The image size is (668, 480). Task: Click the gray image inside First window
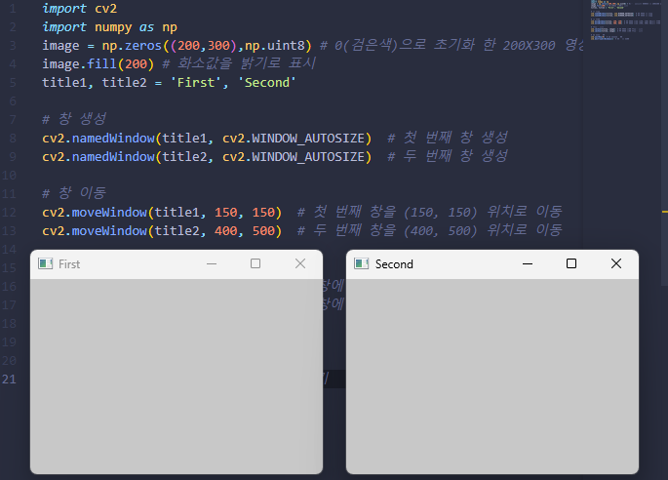point(177,376)
